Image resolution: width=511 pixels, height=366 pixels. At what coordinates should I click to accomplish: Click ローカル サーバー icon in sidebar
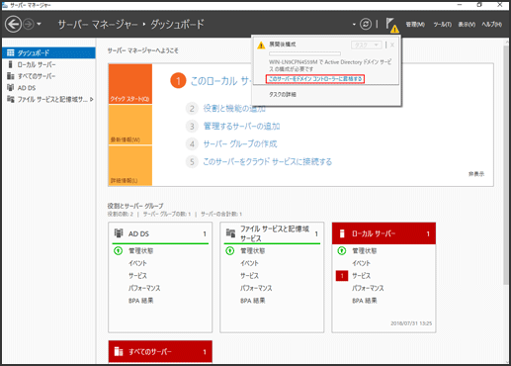(11, 64)
